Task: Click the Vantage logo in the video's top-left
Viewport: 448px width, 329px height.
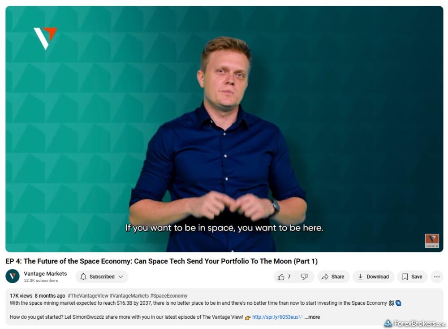Action: tap(45, 38)
